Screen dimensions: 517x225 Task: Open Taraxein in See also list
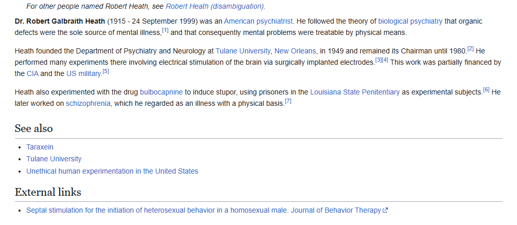[x=40, y=147]
